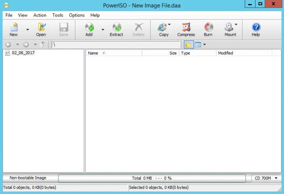Open the Help menu
Viewport: 284px width, 194px height.
coord(95,15)
